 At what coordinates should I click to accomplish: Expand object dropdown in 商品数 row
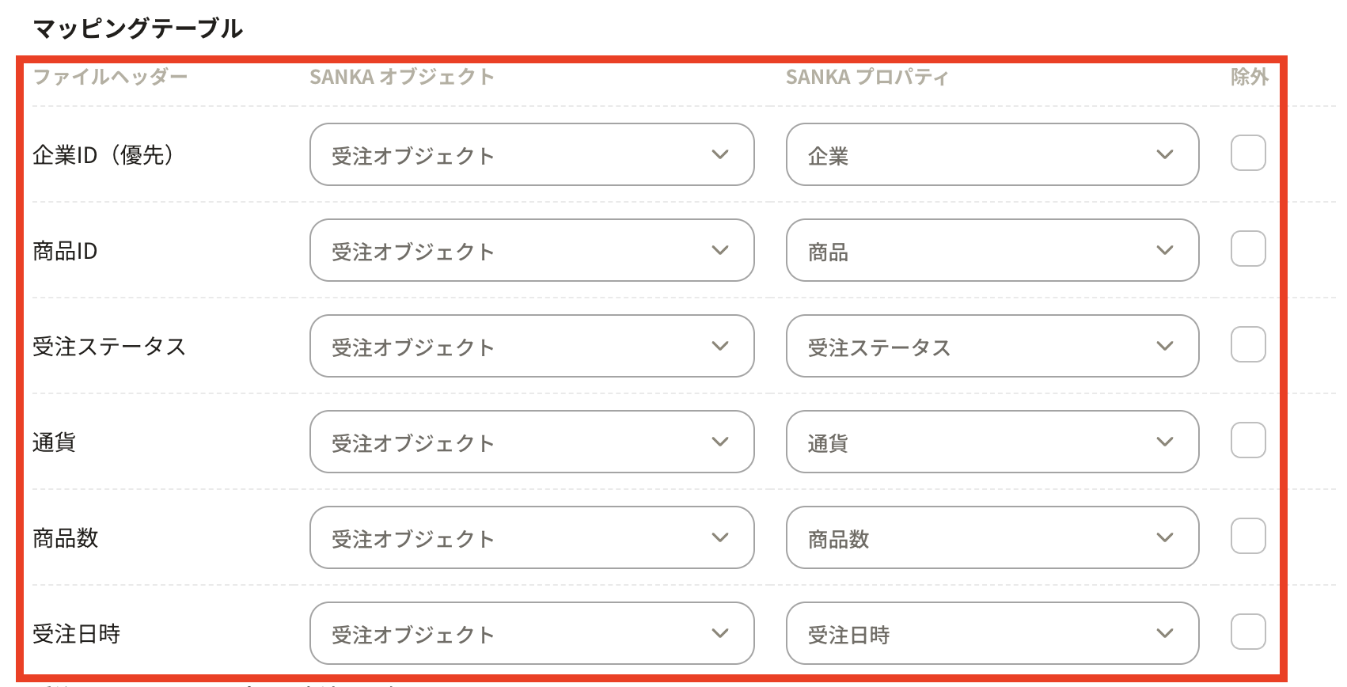tap(531, 538)
